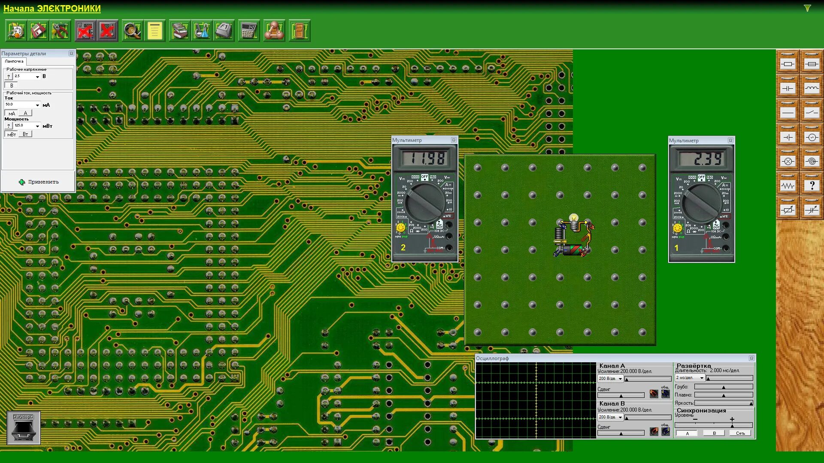Click the Применить button
Image resolution: width=824 pixels, height=463 pixels.
point(39,182)
